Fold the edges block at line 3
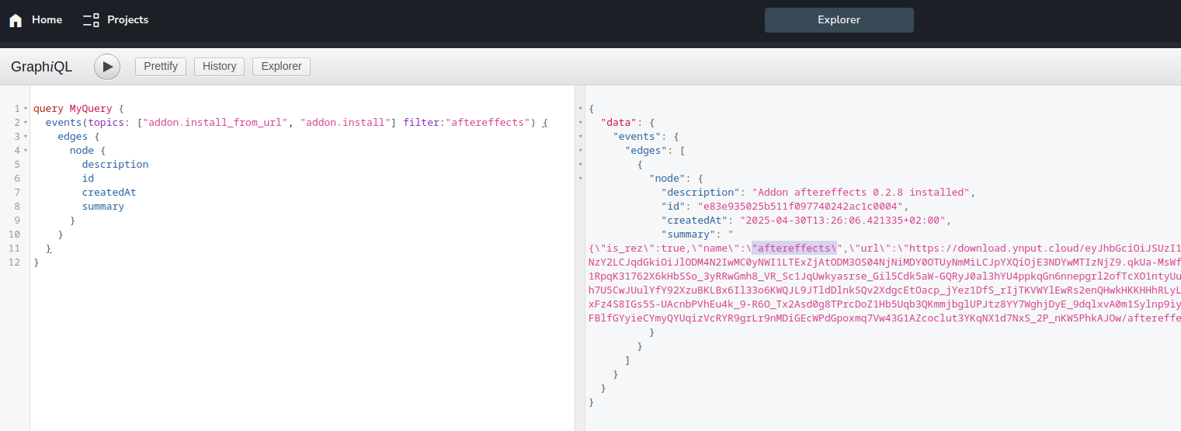This screenshot has height=431, width=1181. click(26, 137)
